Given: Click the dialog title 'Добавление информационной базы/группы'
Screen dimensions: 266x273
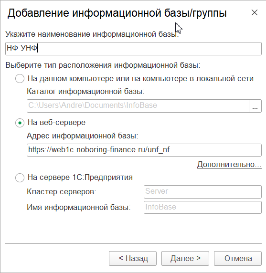Looking at the screenshot, I should pos(117,13).
